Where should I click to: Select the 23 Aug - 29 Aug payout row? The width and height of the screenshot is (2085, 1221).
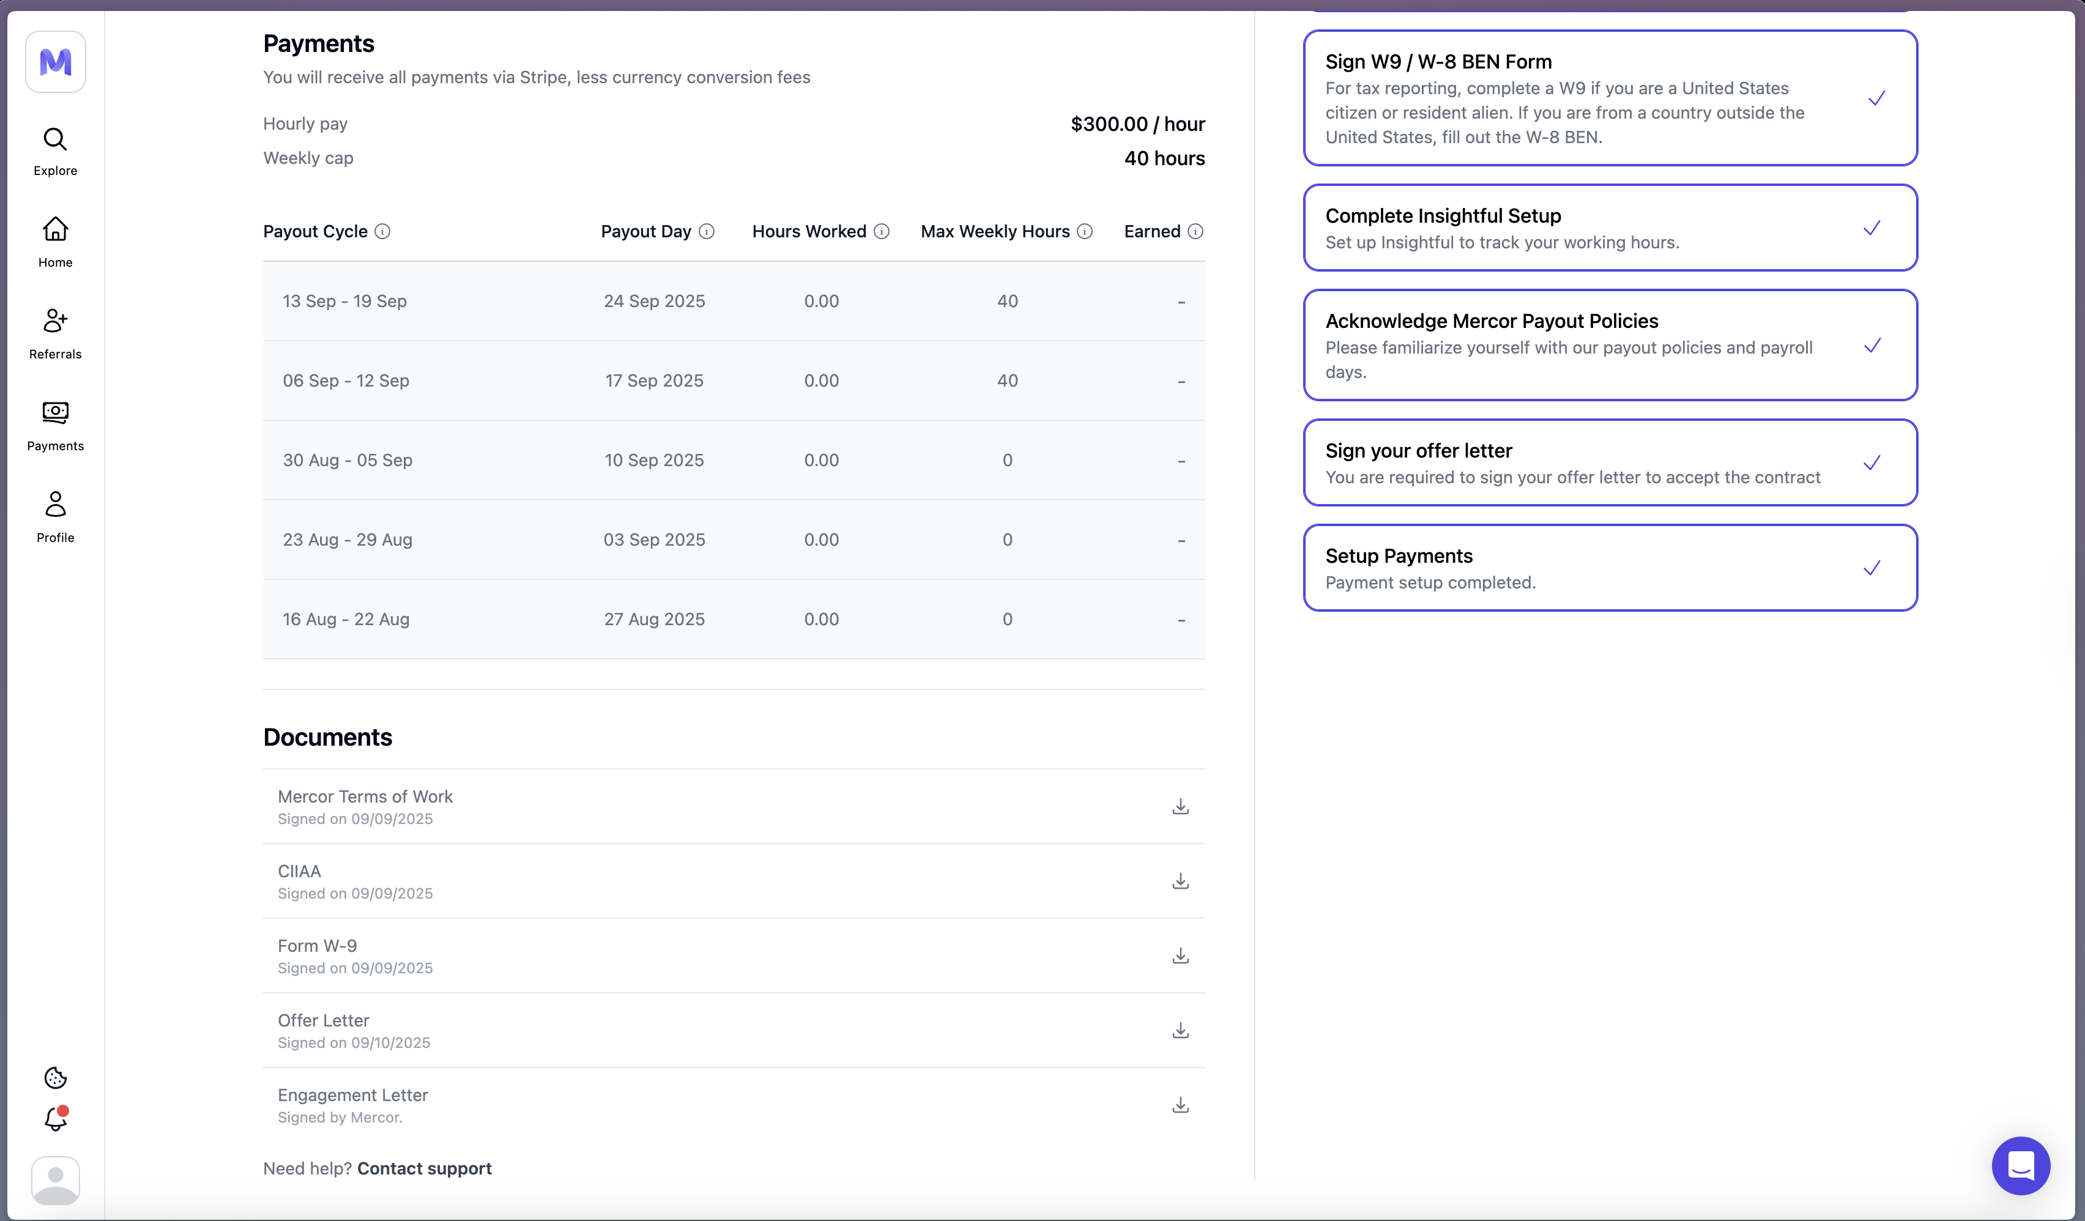[x=734, y=540]
